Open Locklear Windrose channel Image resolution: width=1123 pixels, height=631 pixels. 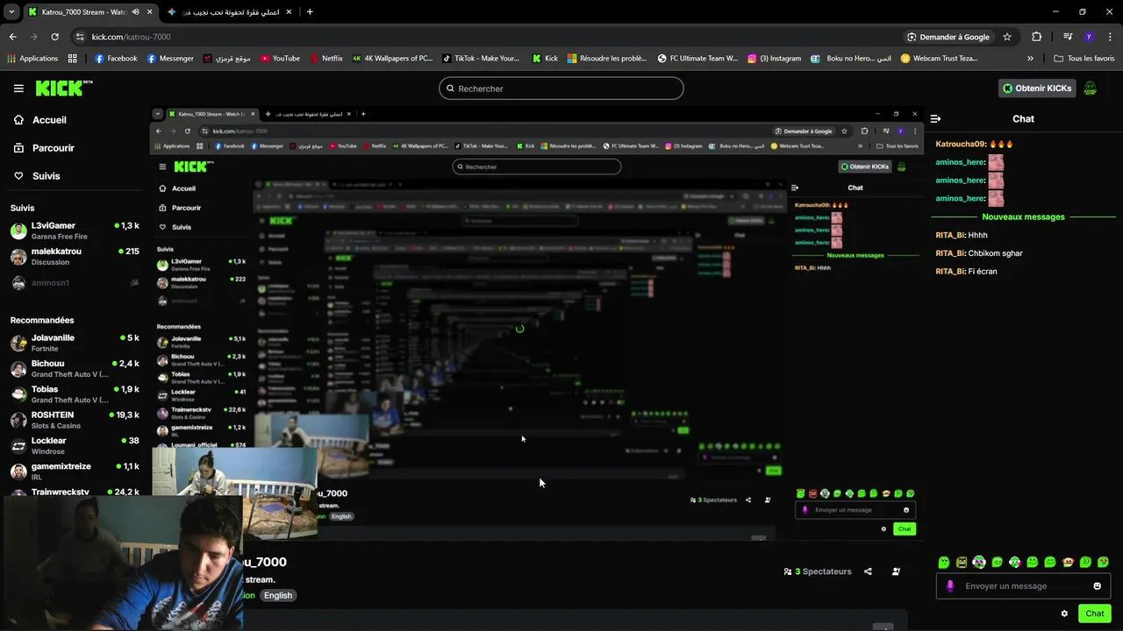point(75,446)
